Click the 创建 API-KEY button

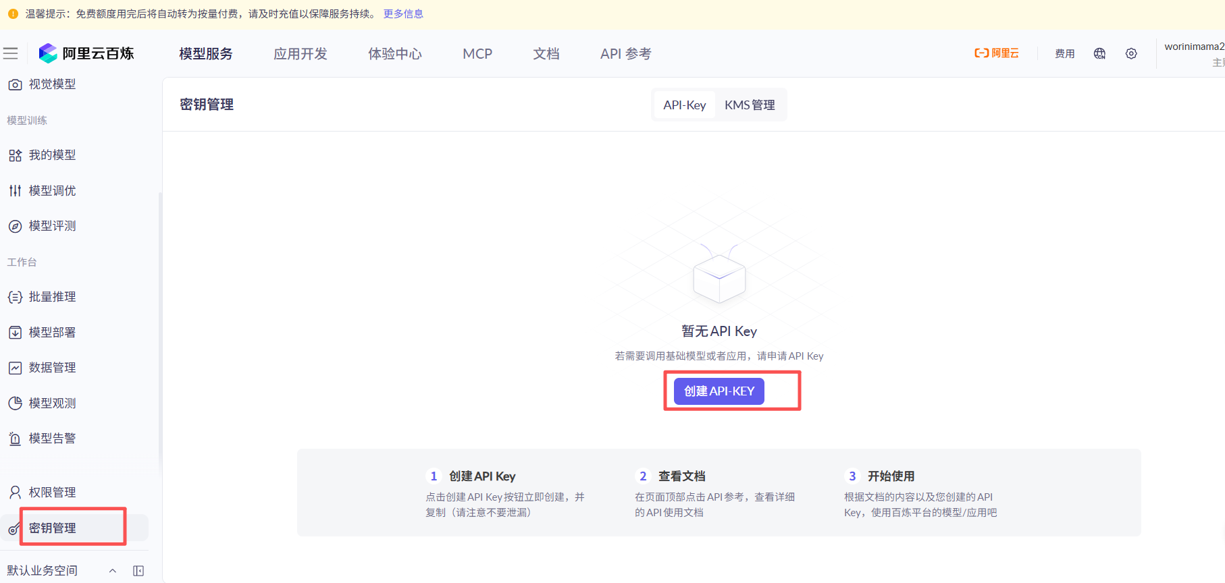pyautogui.click(x=719, y=391)
